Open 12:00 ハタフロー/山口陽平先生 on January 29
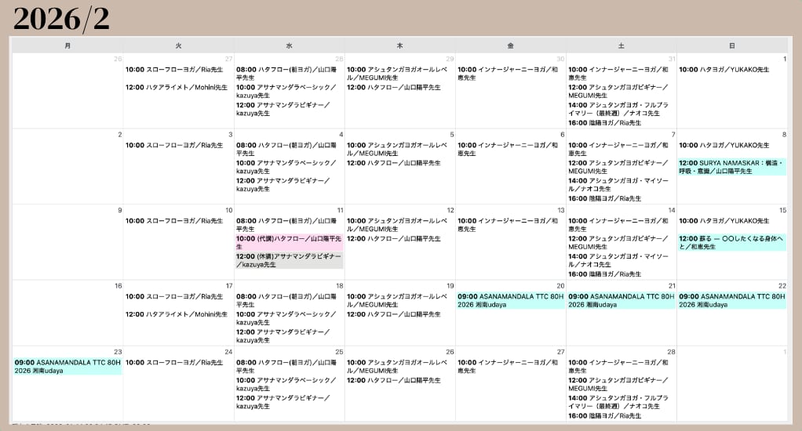The width and height of the screenshot is (802, 431). pyautogui.click(x=393, y=87)
